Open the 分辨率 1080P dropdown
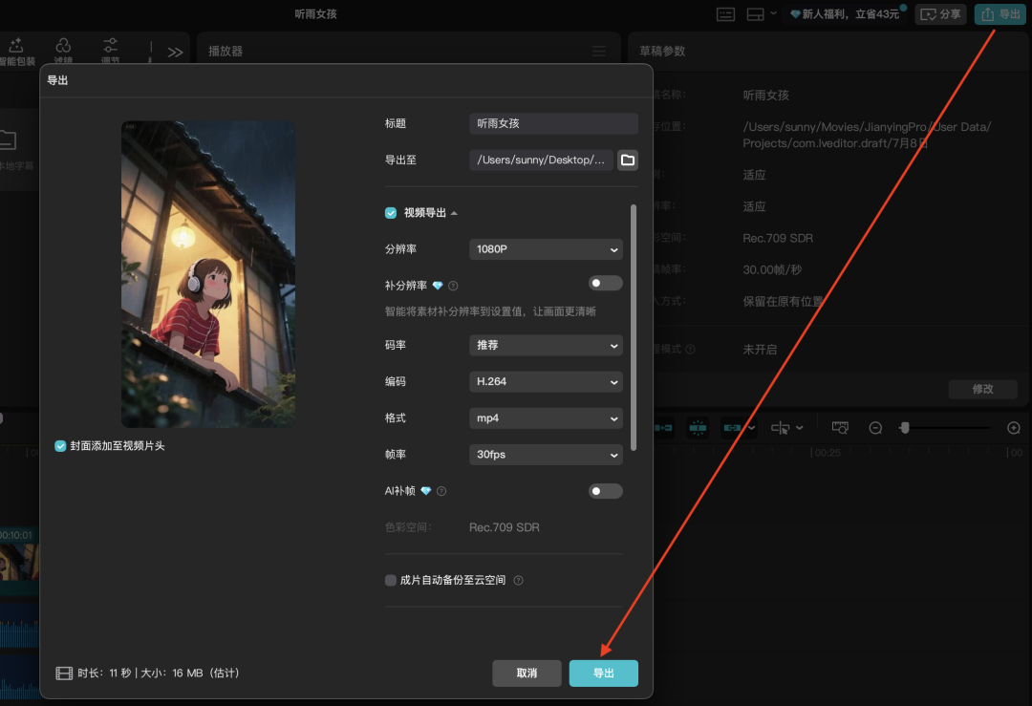 coord(546,249)
